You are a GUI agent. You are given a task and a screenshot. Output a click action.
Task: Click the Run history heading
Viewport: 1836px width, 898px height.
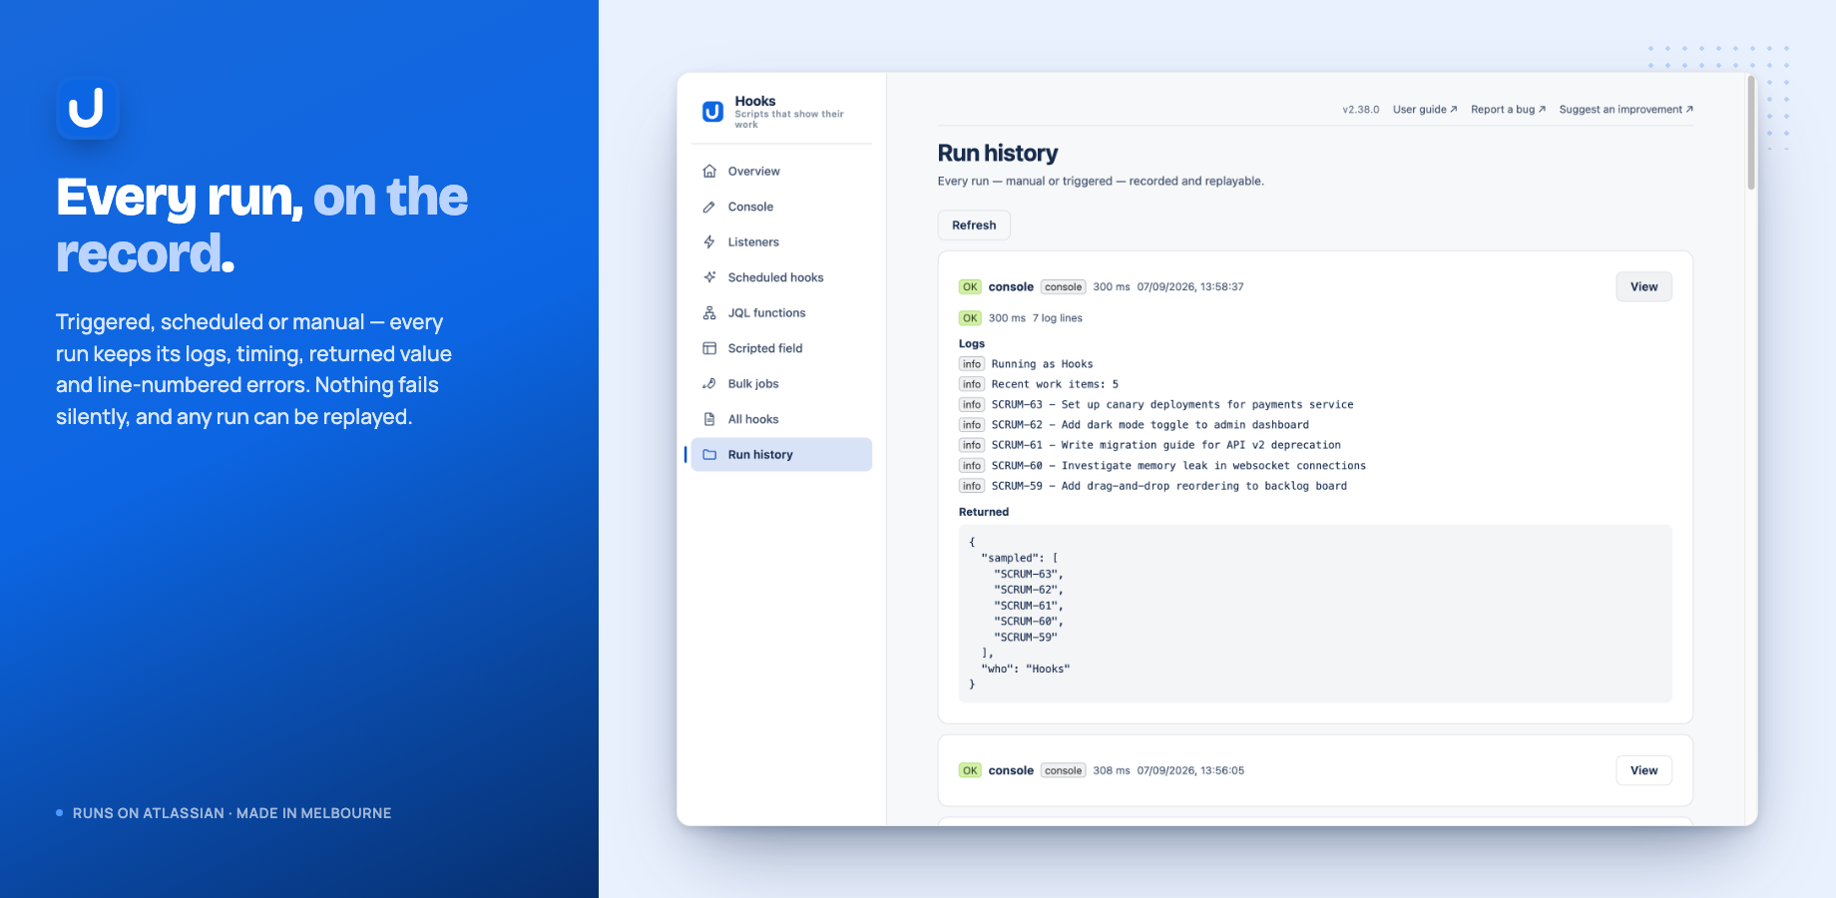pos(998,154)
